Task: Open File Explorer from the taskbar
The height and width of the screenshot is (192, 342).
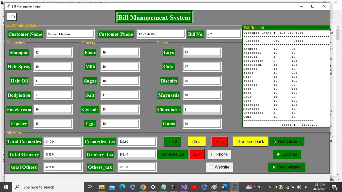Action: pyautogui.click(x=102, y=187)
